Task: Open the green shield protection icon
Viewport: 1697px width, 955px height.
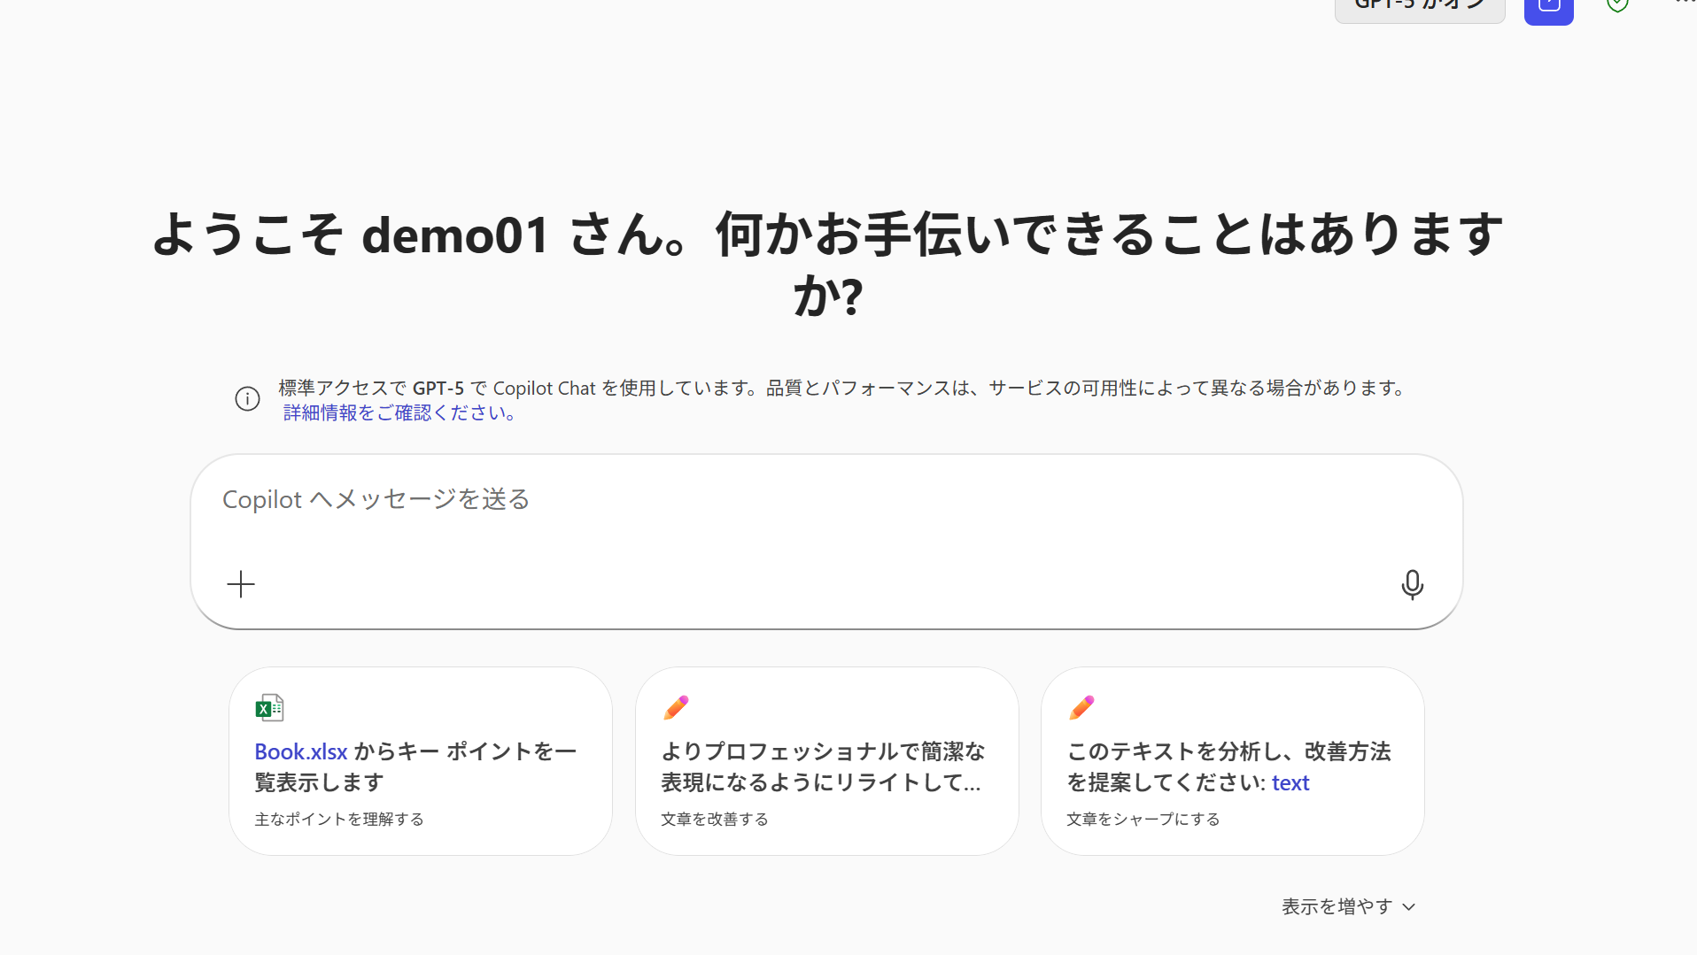Action: (x=1617, y=5)
